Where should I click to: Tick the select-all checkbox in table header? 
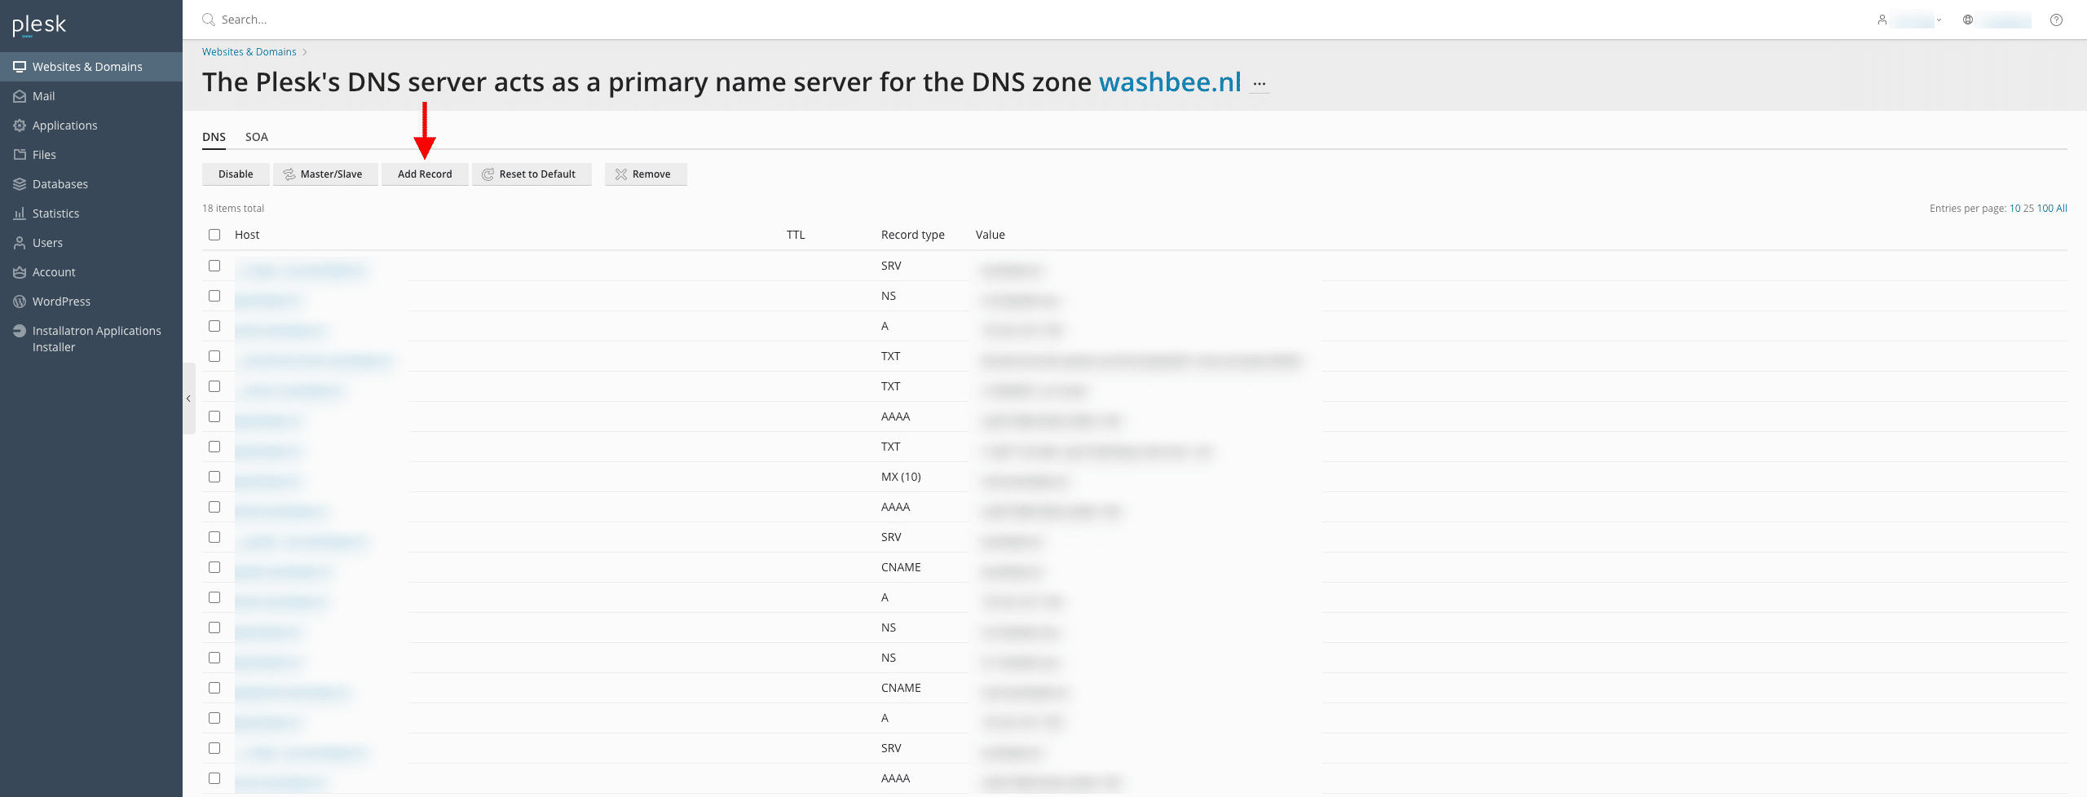(214, 235)
